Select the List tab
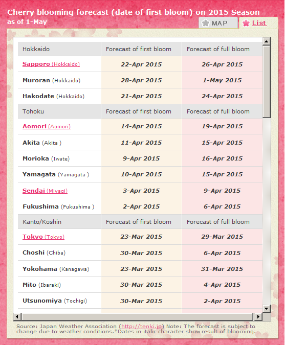The image size is (285, 345). (x=258, y=23)
